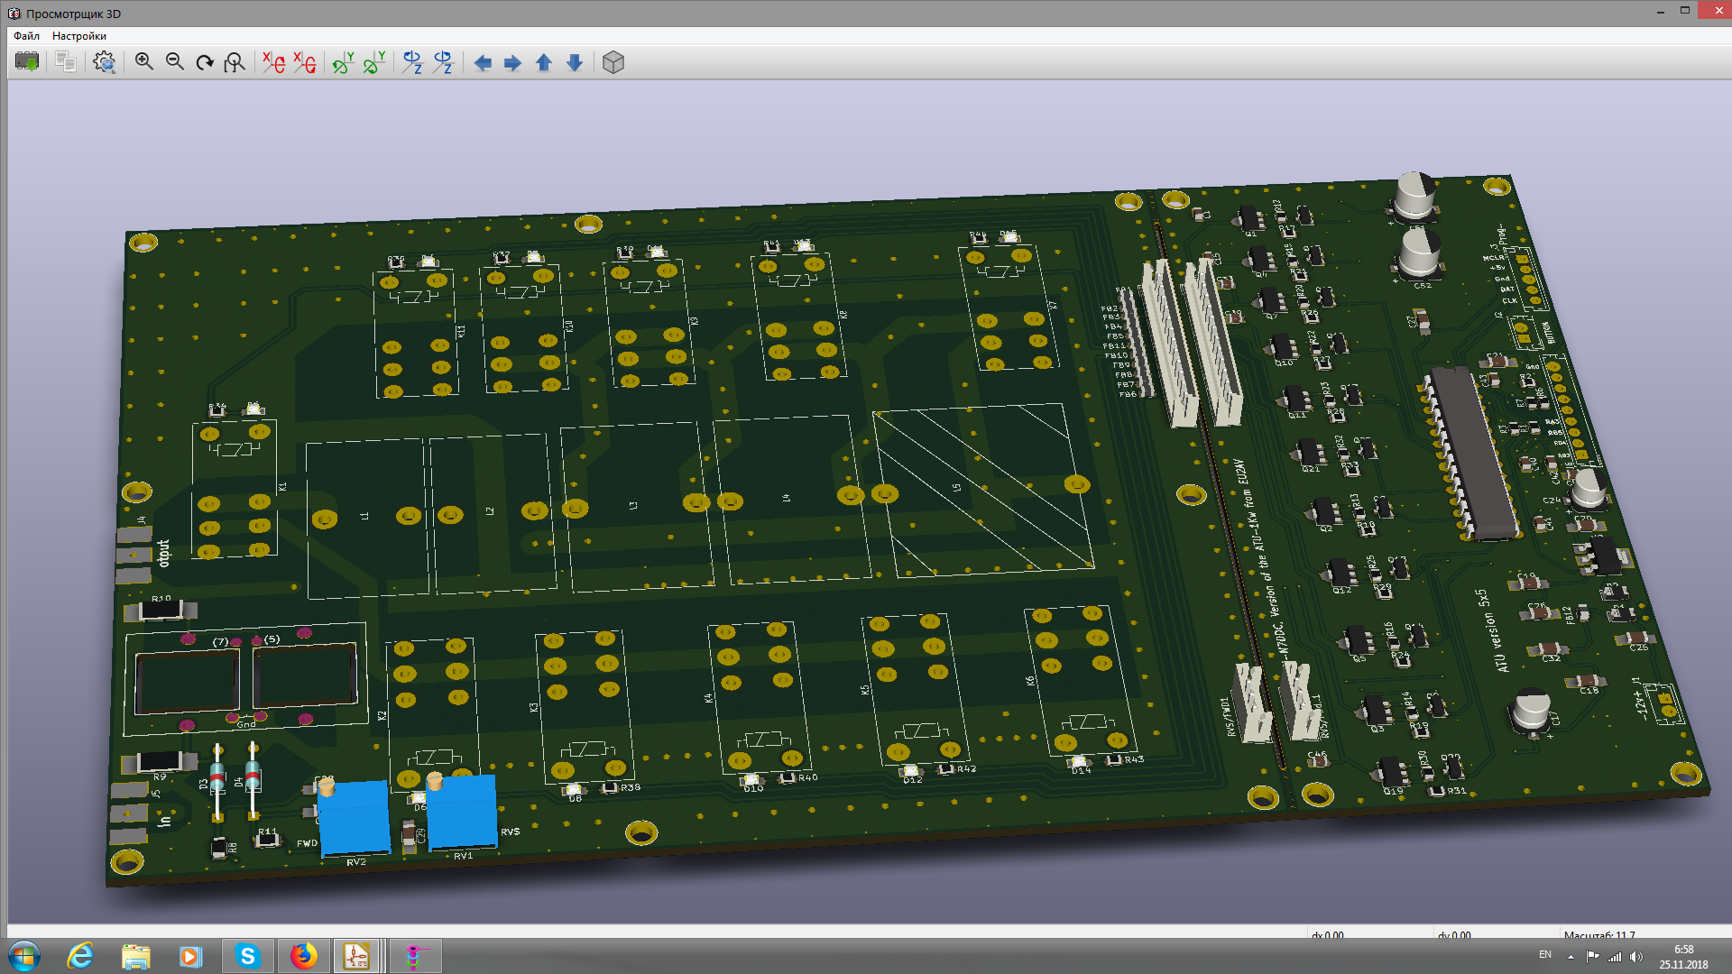1732x974 pixels.
Task: Zoom in with magnifier plus icon
Action: (143, 62)
